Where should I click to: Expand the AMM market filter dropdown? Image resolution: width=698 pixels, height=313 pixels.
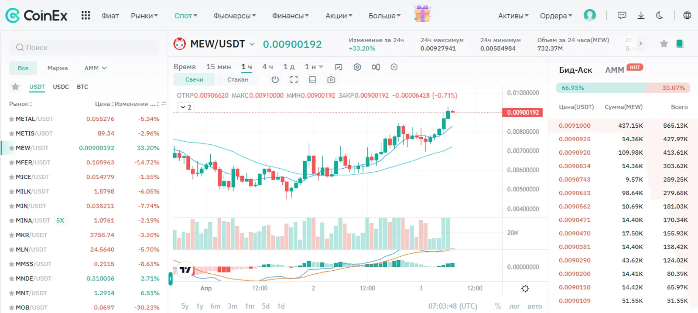(96, 68)
